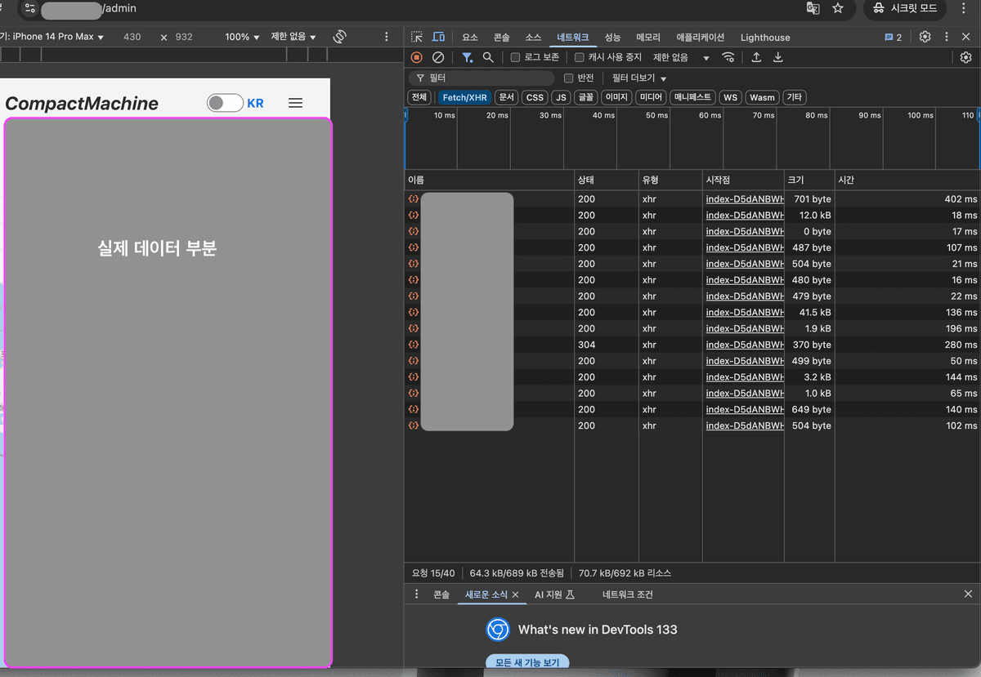Toggle the WS filter chip
Image resolution: width=981 pixels, height=677 pixels.
730,97
